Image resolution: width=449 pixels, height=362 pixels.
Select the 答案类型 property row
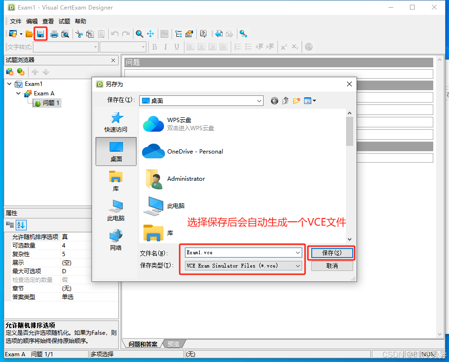[x=61, y=297]
